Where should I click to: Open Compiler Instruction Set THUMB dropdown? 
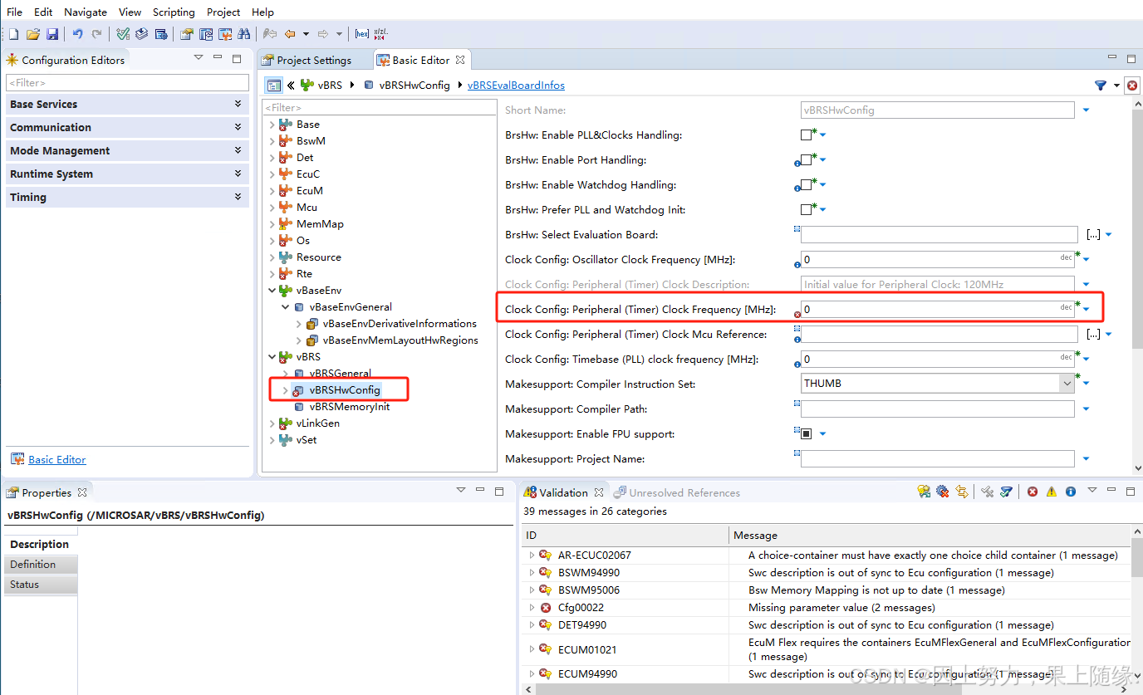(x=1067, y=384)
